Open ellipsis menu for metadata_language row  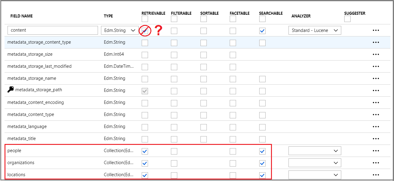(x=376, y=127)
